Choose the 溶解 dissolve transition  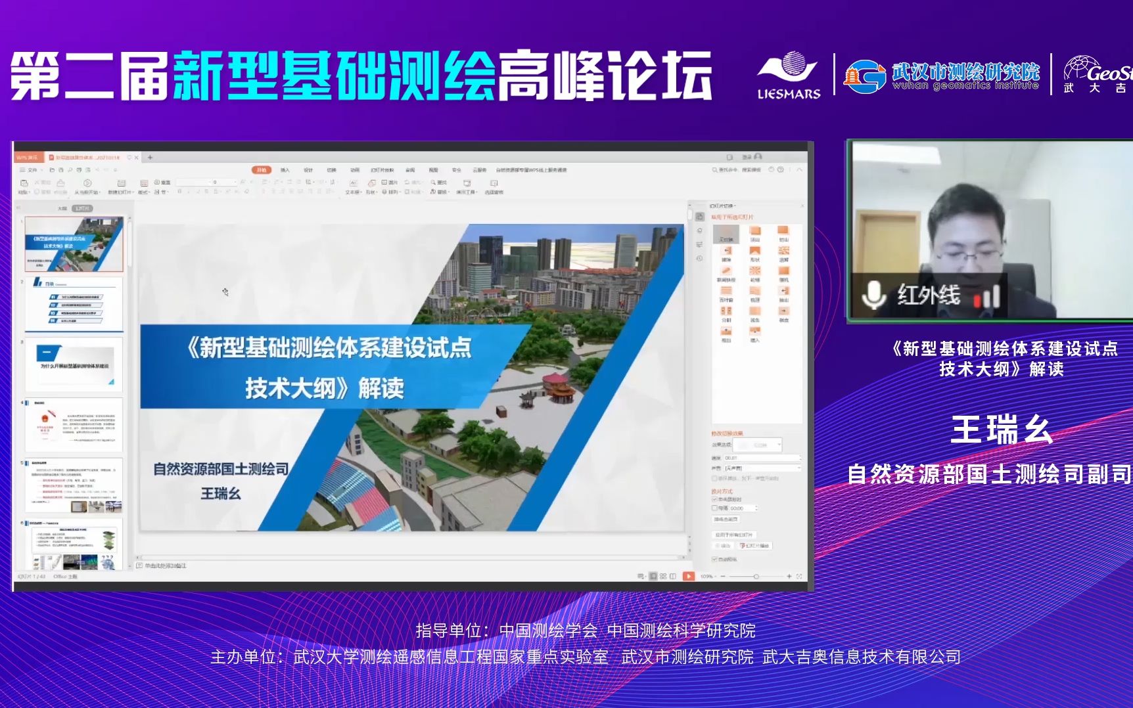tap(783, 254)
